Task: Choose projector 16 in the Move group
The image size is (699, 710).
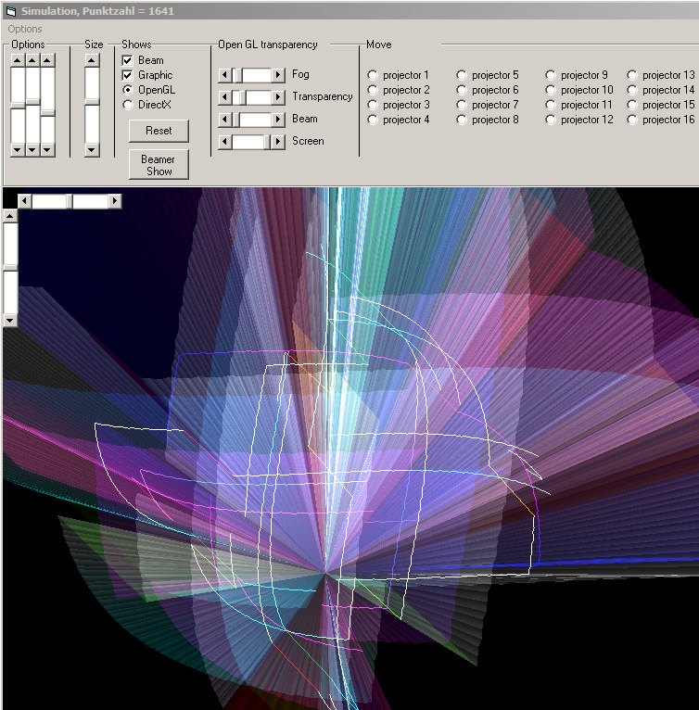Action: click(632, 120)
